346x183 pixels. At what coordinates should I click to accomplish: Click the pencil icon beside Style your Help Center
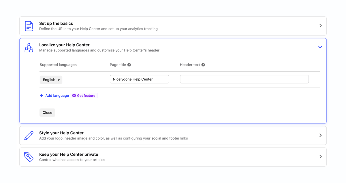tap(29, 135)
